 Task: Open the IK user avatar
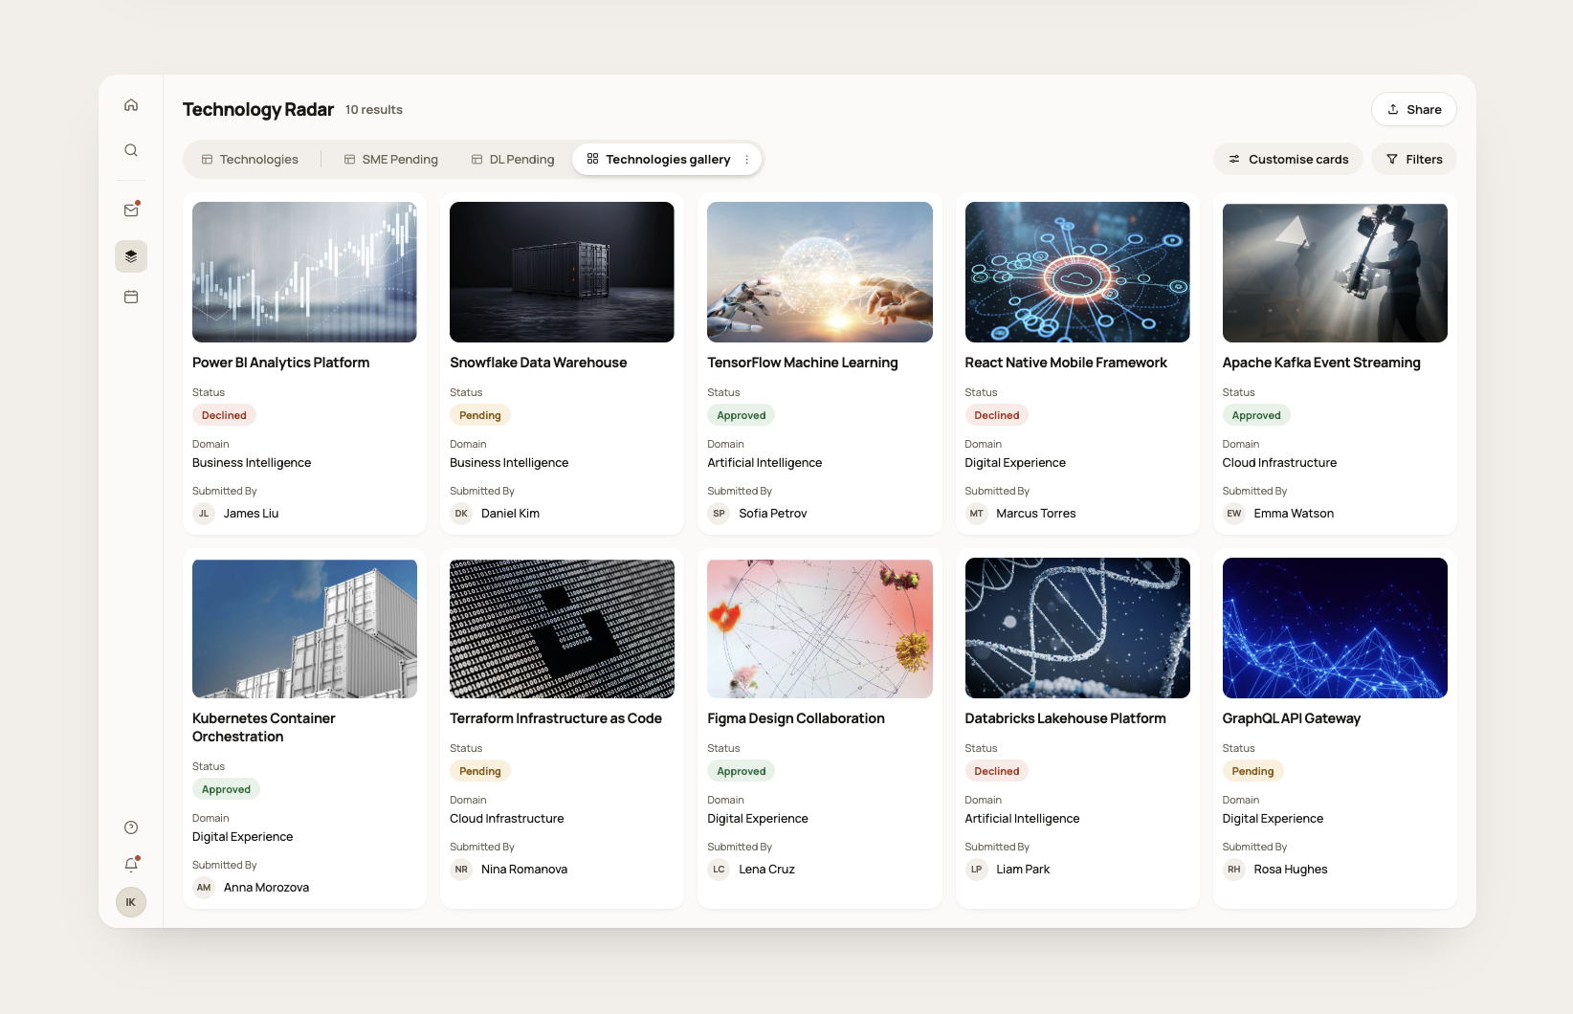click(131, 902)
